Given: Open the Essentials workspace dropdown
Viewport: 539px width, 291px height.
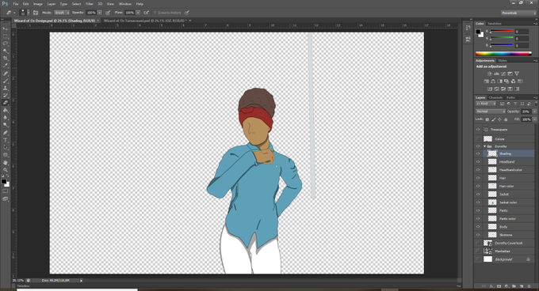Looking at the screenshot, I should (518, 13).
